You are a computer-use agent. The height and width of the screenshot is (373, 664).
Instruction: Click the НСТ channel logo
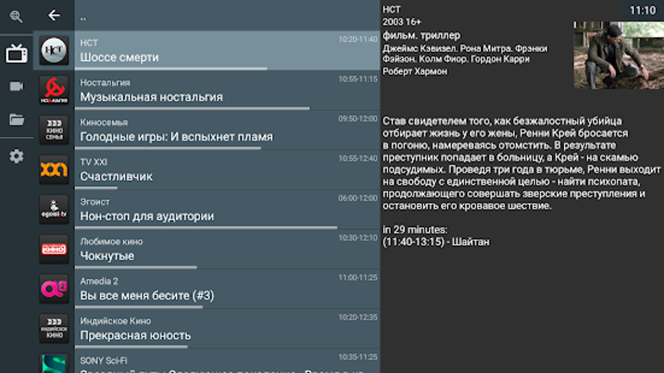(x=53, y=51)
